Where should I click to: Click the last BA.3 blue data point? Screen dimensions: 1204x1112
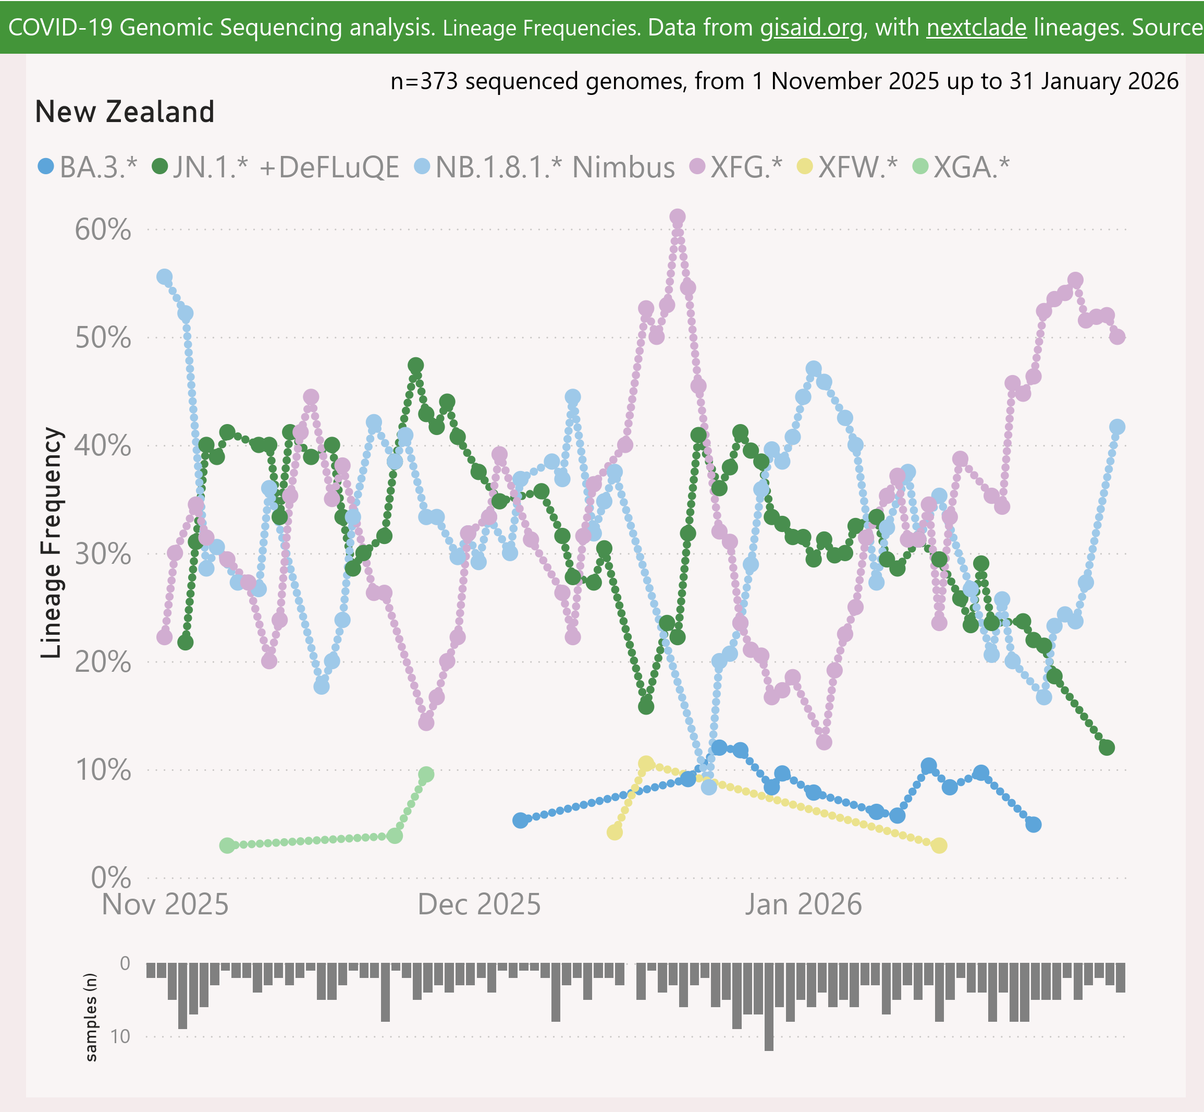pyautogui.click(x=1033, y=825)
